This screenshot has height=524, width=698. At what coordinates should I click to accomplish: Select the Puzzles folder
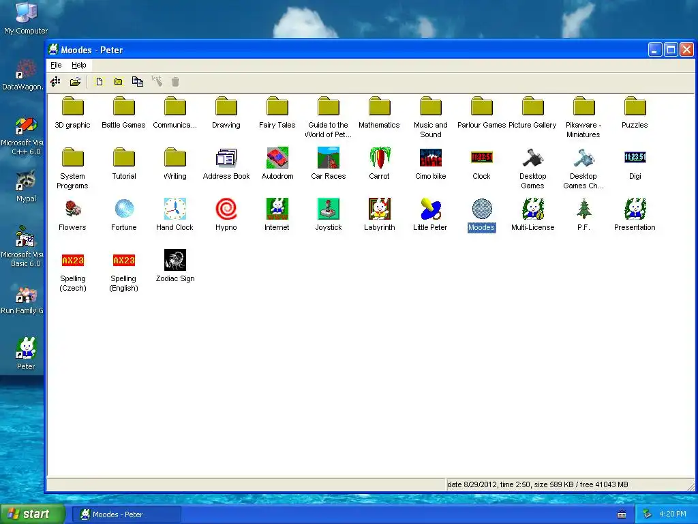pos(635,106)
